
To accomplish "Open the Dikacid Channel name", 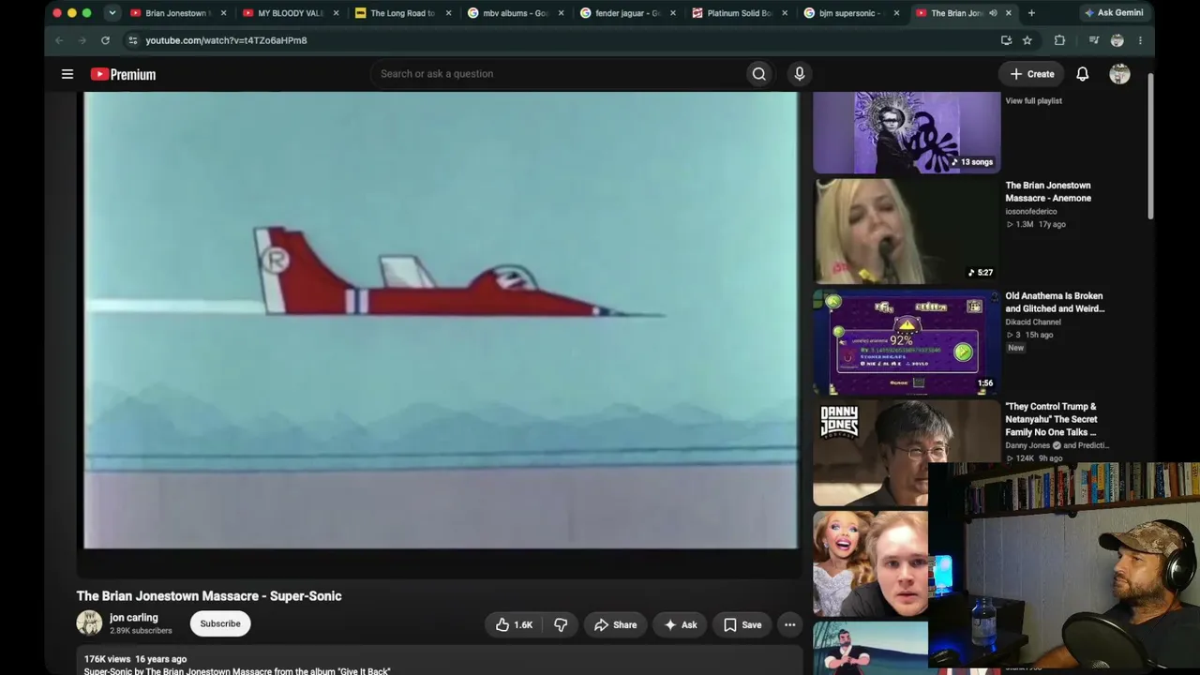I will click(x=1034, y=322).
